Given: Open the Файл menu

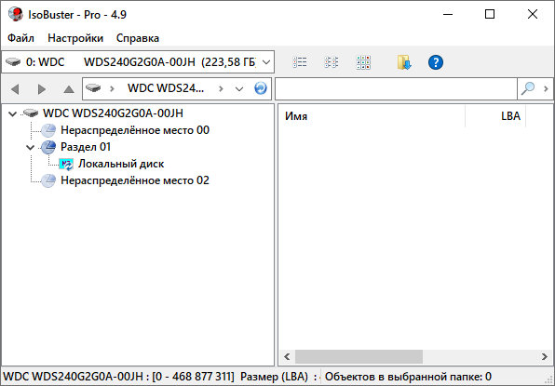Looking at the screenshot, I should tap(20, 38).
